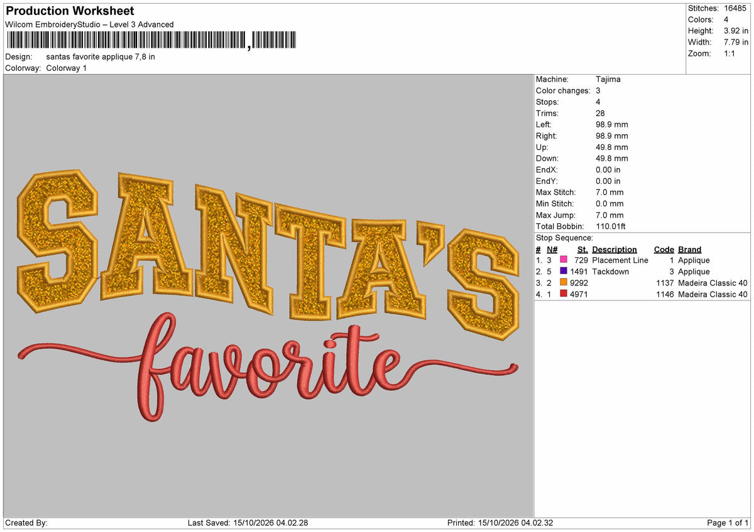This screenshot has height=532, width=754.
Task: Click Madeira Classic 40 in row 4
Action: tap(713, 294)
